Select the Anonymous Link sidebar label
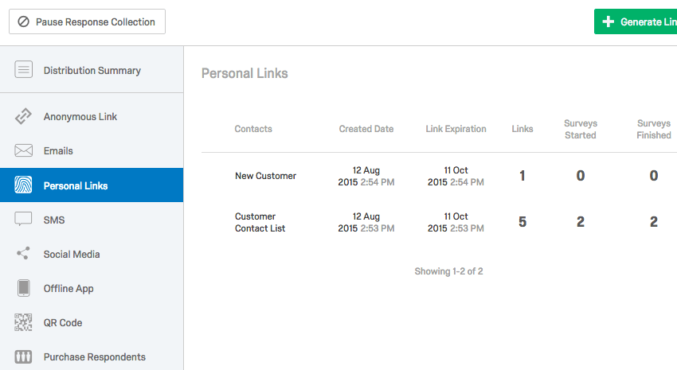 click(80, 117)
